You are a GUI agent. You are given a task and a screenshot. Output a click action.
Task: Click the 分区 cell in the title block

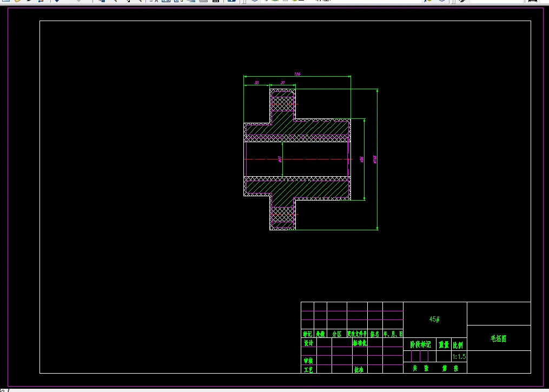click(337, 334)
